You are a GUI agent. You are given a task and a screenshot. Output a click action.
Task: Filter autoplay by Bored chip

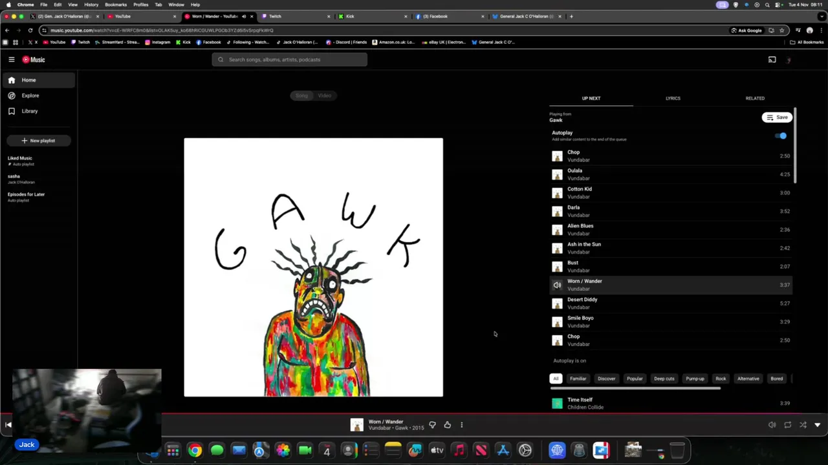776,378
